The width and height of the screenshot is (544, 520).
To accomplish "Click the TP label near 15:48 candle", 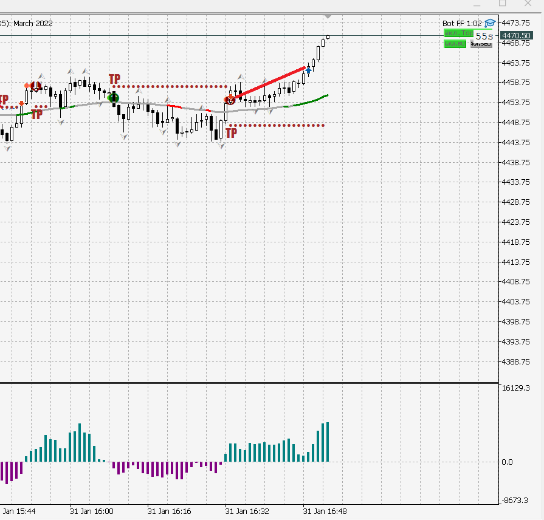I will tap(37, 114).
